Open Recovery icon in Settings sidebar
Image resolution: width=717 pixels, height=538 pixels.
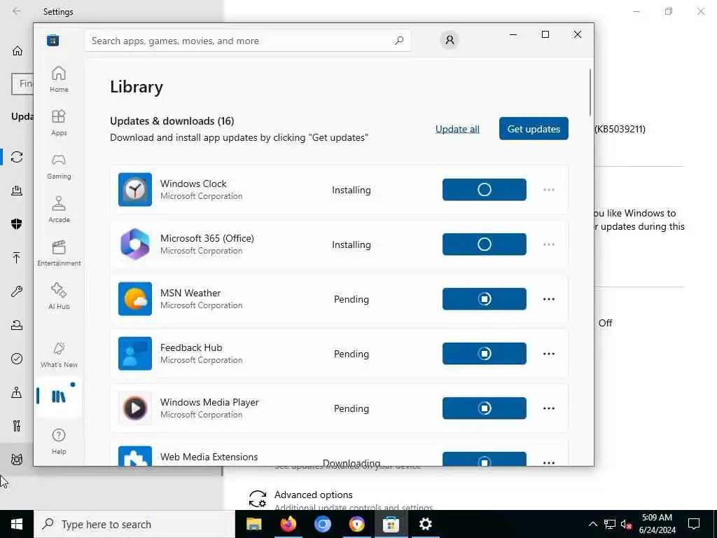click(17, 325)
